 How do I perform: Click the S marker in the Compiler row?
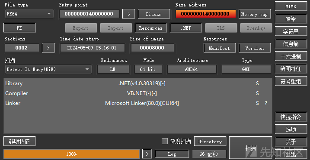257,93
